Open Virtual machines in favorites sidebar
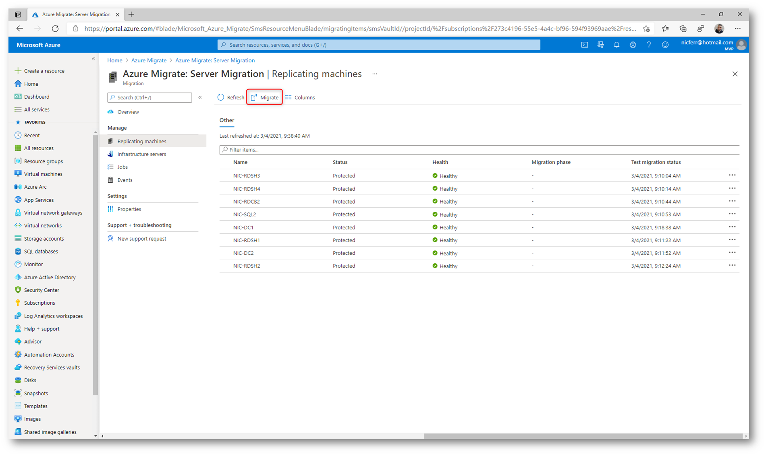The width and height of the screenshot is (766, 456). coord(43,174)
